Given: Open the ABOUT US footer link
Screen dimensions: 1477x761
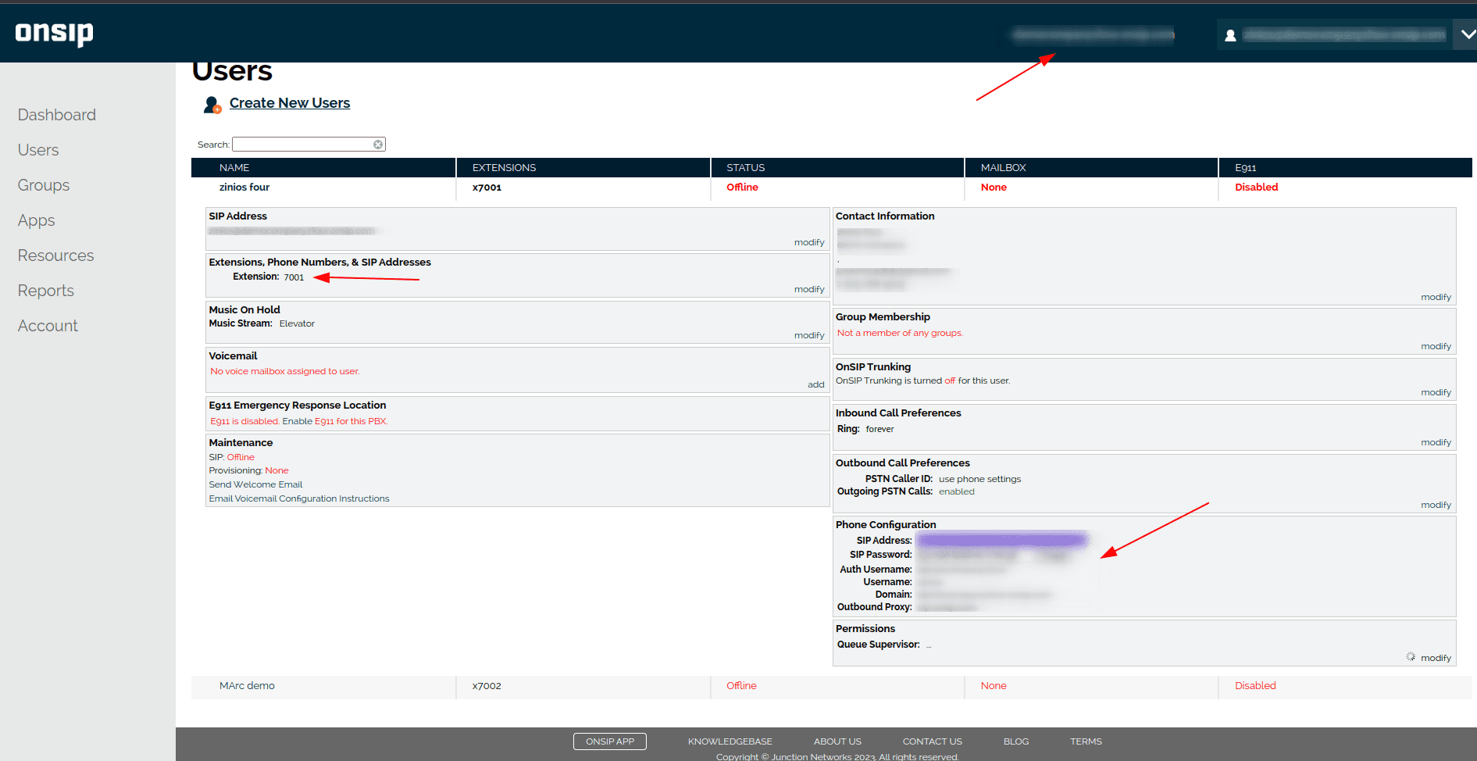Looking at the screenshot, I should [837, 741].
